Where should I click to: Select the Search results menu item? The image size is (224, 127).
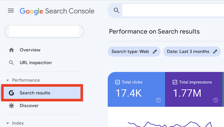pyautogui.click(x=42, y=93)
